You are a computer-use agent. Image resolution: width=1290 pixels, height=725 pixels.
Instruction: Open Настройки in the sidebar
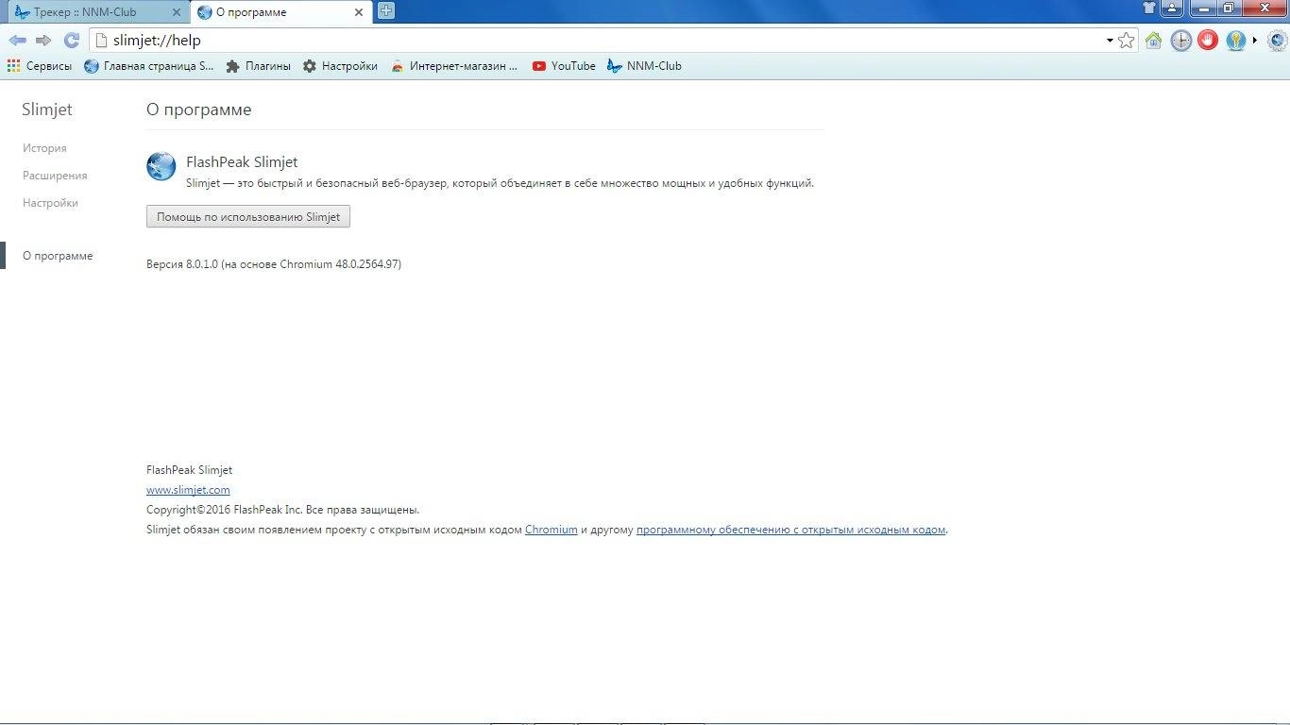pos(50,203)
